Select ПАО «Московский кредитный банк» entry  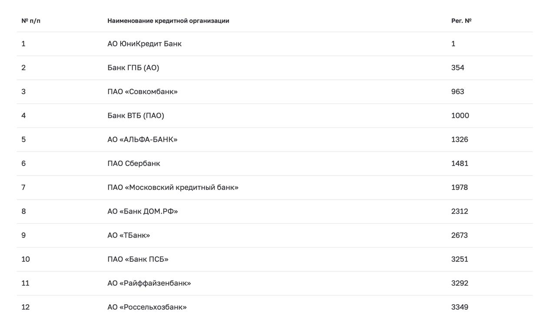pos(173,187)
